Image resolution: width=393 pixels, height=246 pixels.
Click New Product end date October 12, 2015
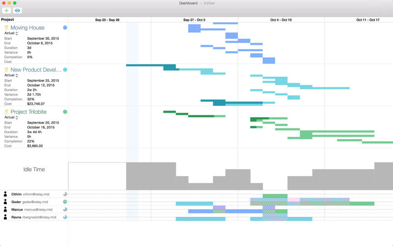coord(41,85)
